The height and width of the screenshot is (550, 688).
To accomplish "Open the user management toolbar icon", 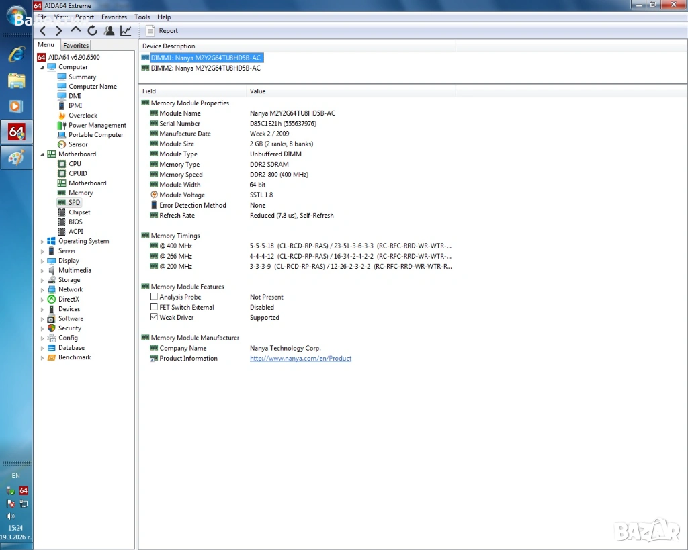I will click(x=109, y=31).
